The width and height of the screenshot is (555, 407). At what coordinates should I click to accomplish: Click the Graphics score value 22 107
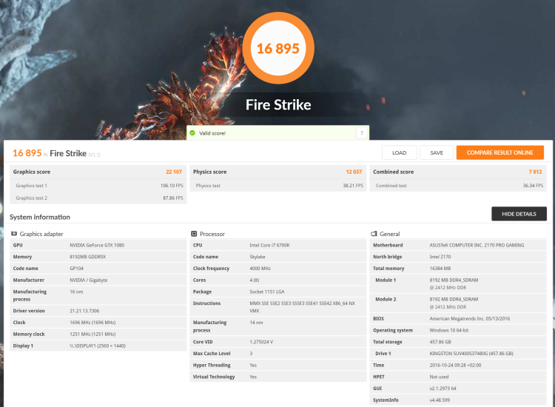coord(174,172)
